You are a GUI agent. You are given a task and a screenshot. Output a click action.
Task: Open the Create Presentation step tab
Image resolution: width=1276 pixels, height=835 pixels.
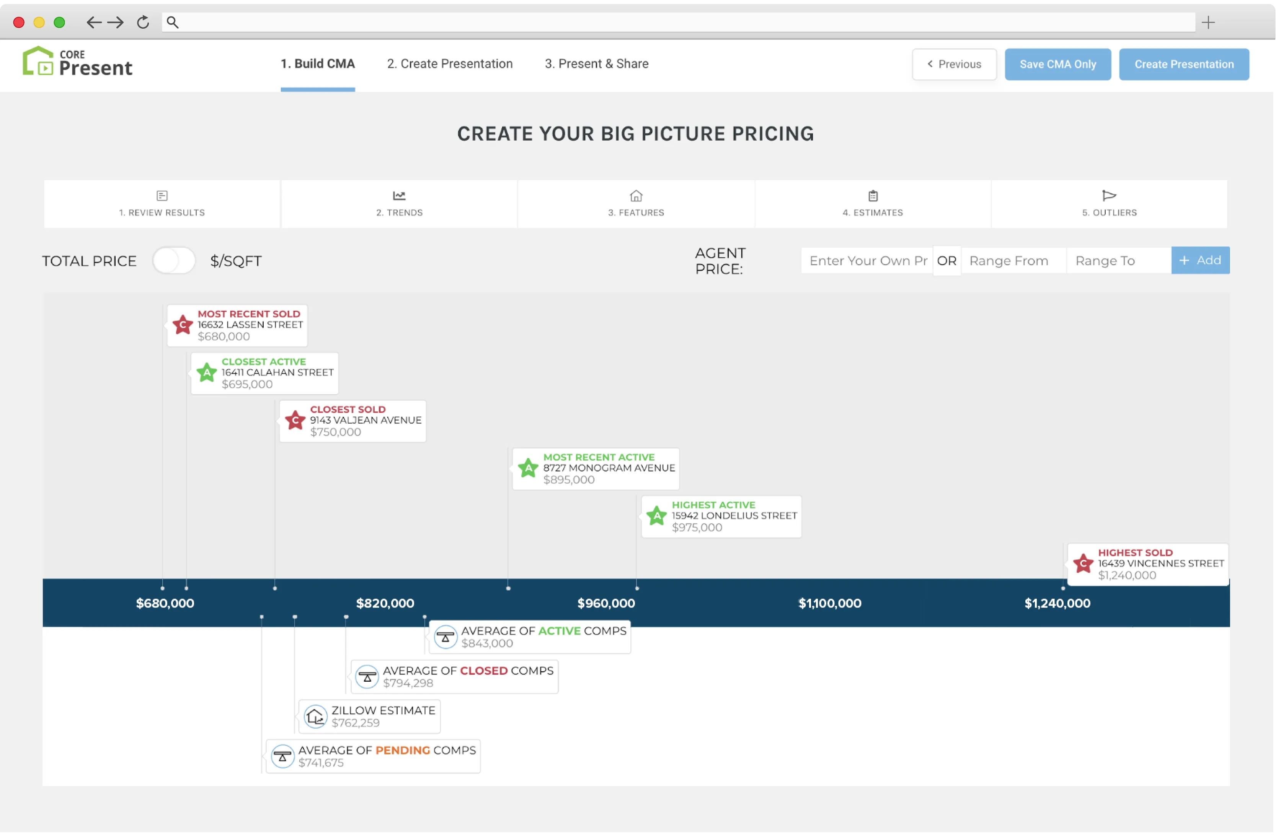(x=449, y=64)
